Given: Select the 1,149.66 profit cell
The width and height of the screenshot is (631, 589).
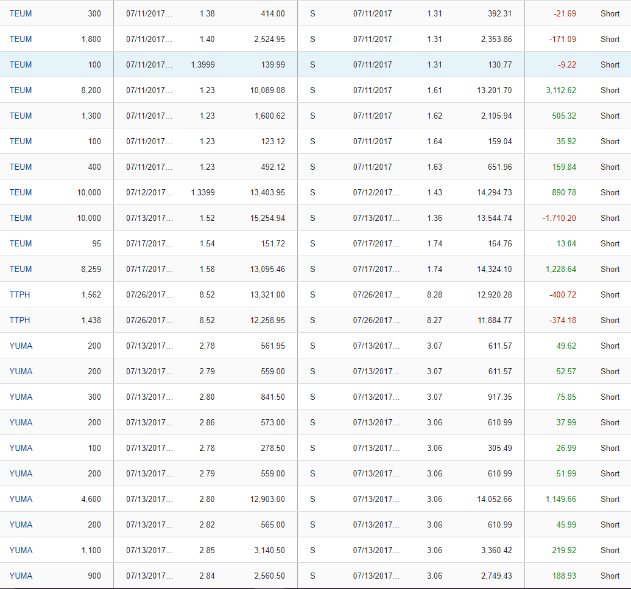Looking at the screenshot, I should click(x=561, y=499).
